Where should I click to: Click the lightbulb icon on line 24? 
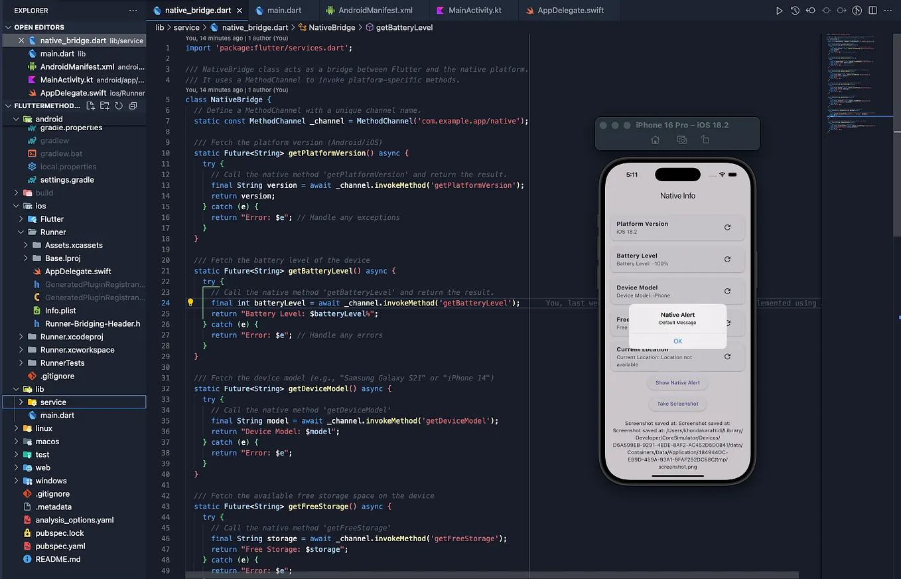pos(190,302)
